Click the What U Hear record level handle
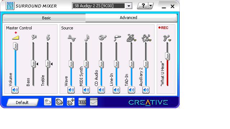 pos(167,56)
